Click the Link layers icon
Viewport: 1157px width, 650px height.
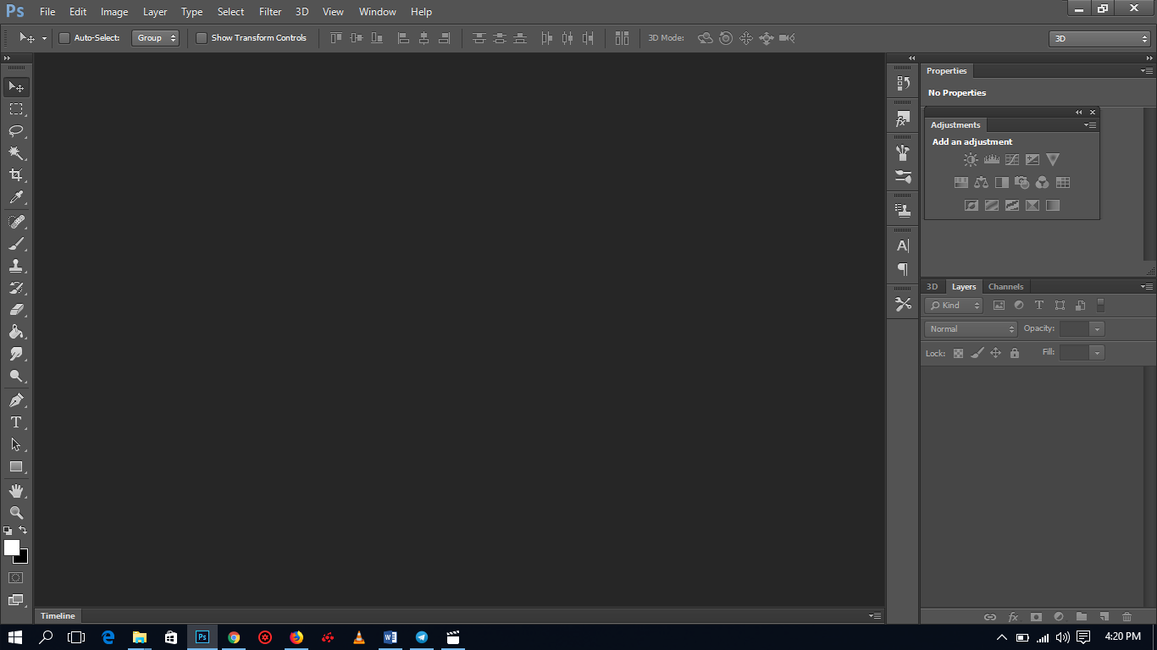(x=989, y=617)
